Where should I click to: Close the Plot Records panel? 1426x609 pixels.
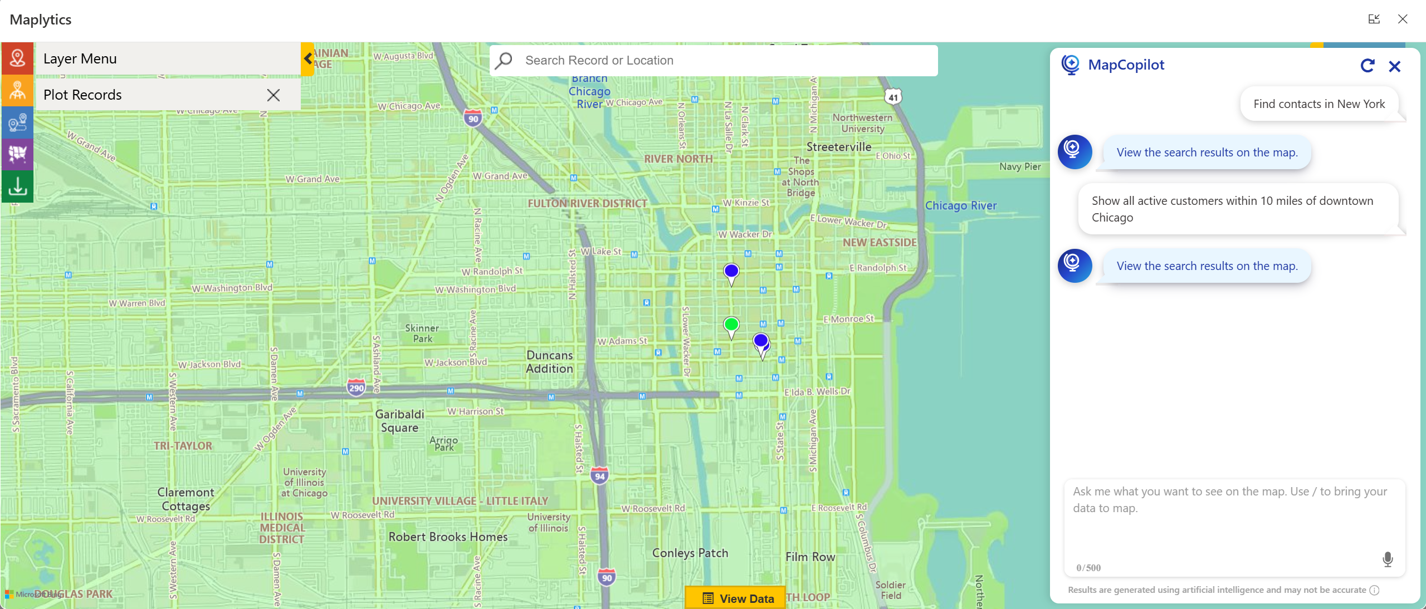click(274, 95)
